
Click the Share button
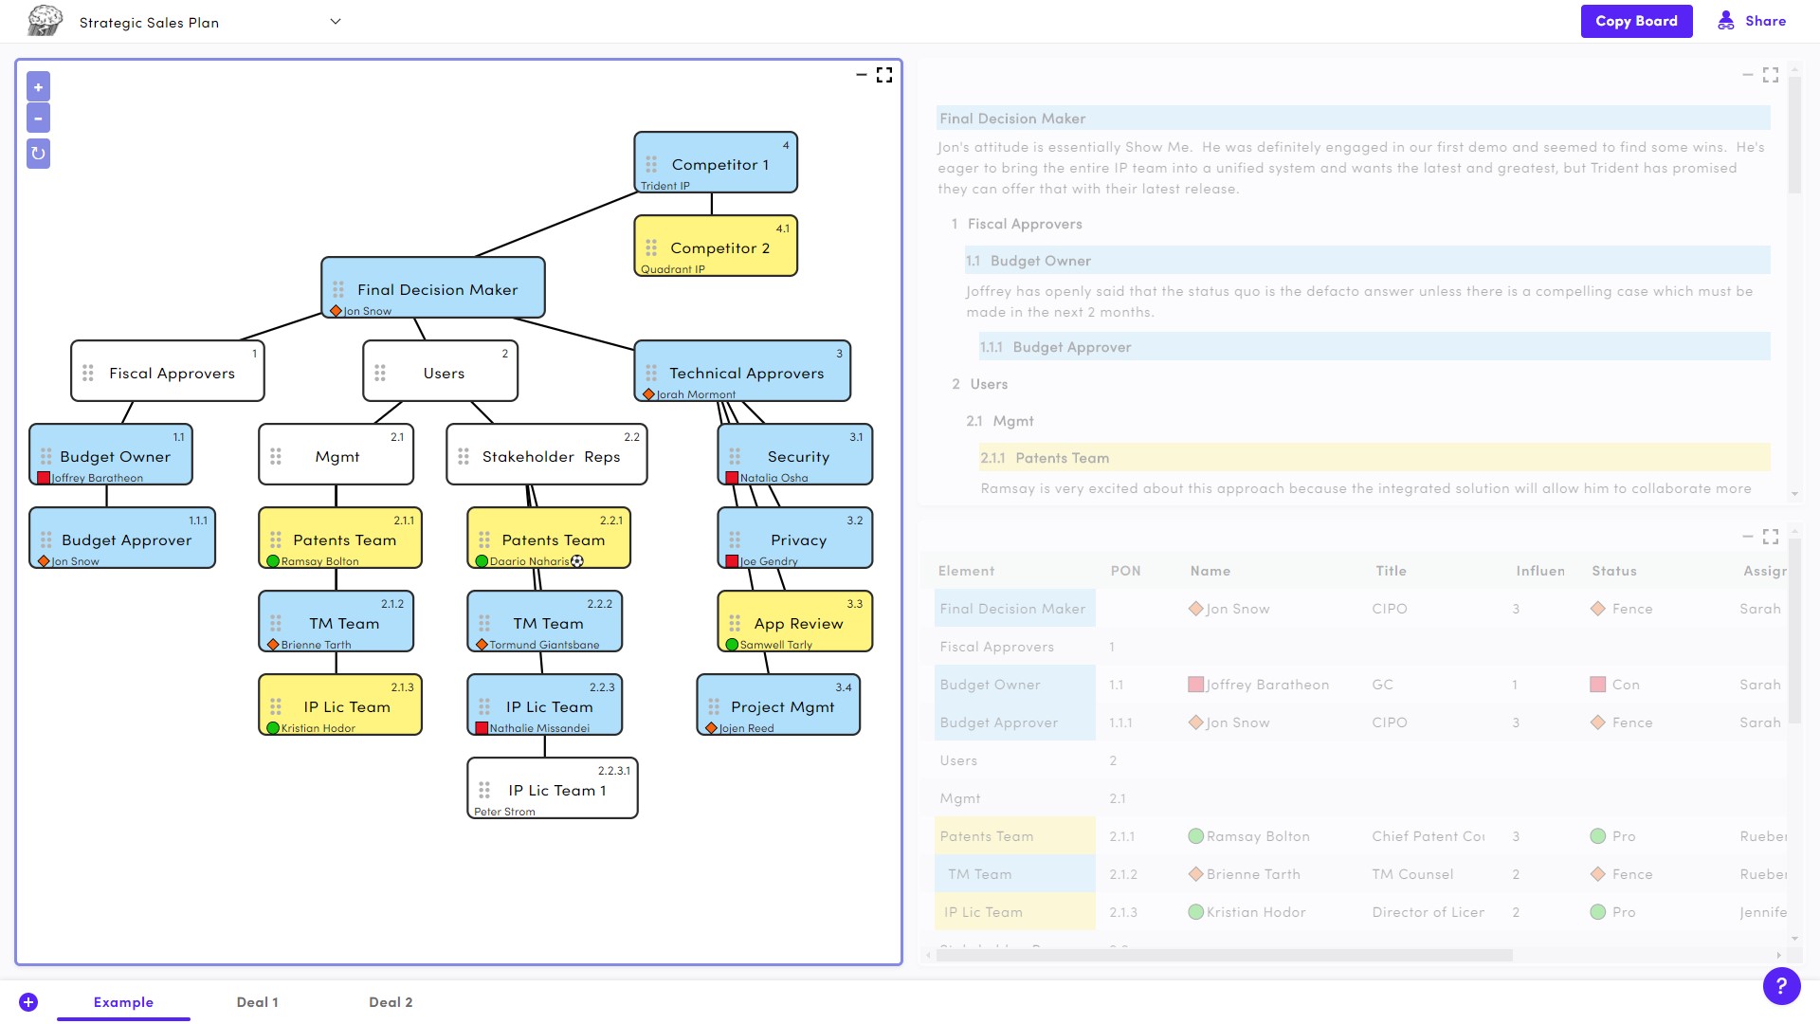coord(1752,21)
